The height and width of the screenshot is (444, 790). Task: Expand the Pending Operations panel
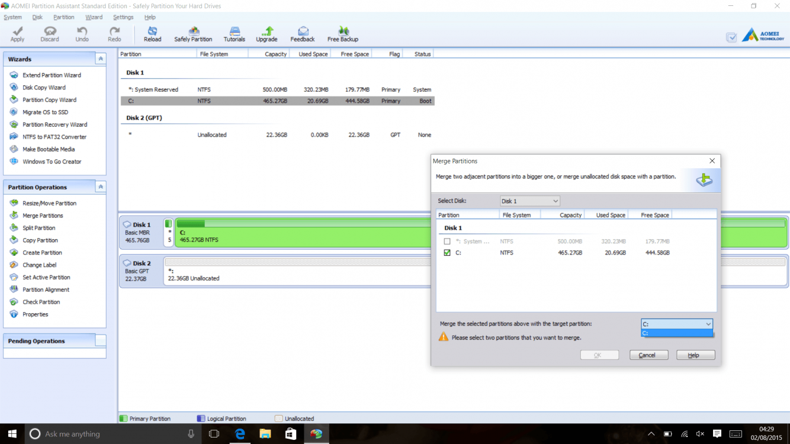click(x=101, y=341)
